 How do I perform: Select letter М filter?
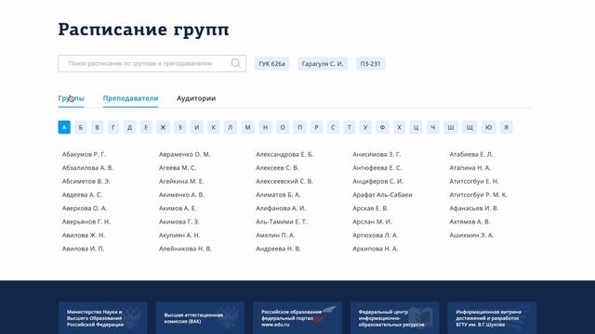(x=248, y=127)
